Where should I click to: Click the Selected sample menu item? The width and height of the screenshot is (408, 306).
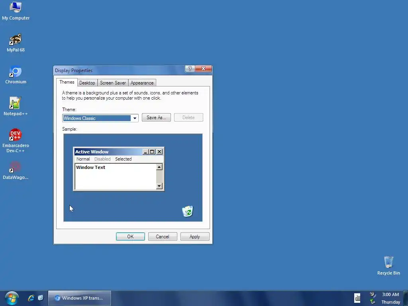pyautogui.click(x=124, y=159)
